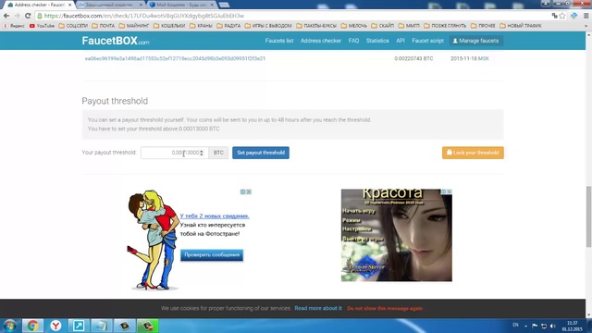The width and height of the screenshot is (592, 333).
Task: Open the Windows Start button
Action: click(x=10, y=326)
